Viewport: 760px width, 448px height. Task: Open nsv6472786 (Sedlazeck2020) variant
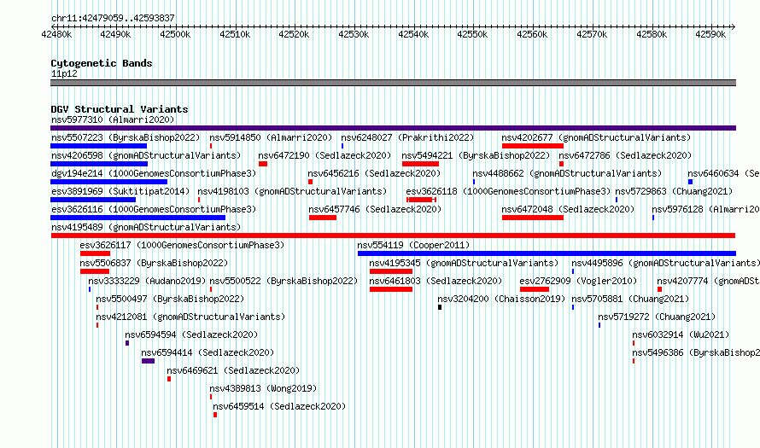[625, 155]
